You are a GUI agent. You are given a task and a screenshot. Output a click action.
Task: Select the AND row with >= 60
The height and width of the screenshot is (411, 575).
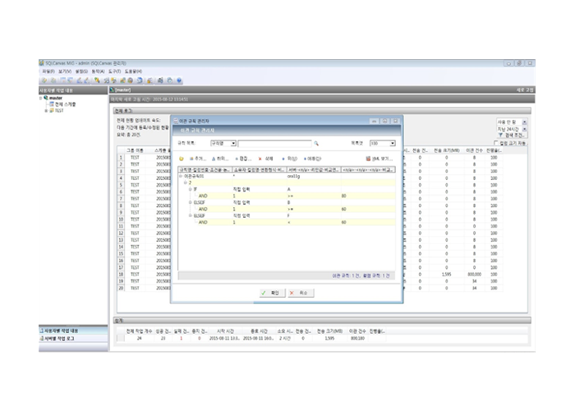[287, 209]
